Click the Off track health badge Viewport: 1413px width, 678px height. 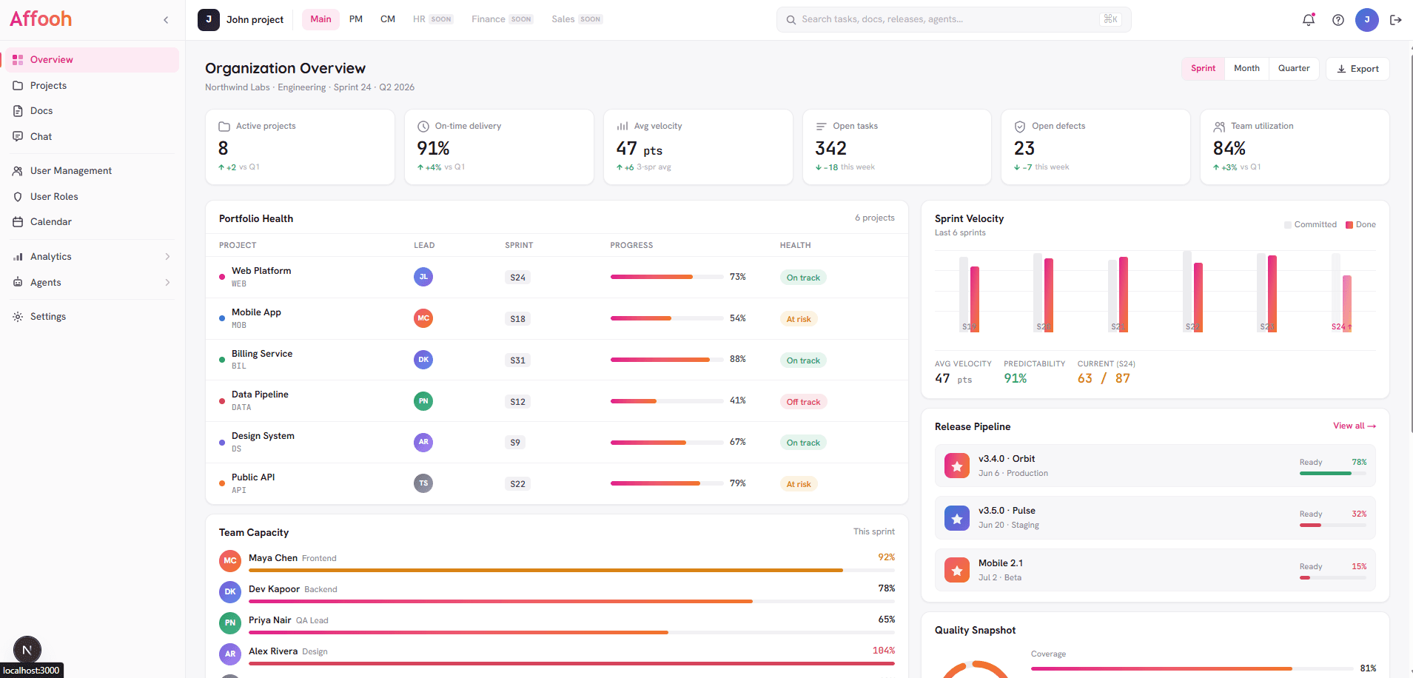[803, 402]
